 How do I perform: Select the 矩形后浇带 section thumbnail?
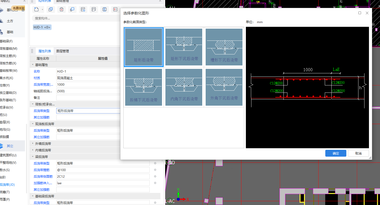tap(144, 47)
